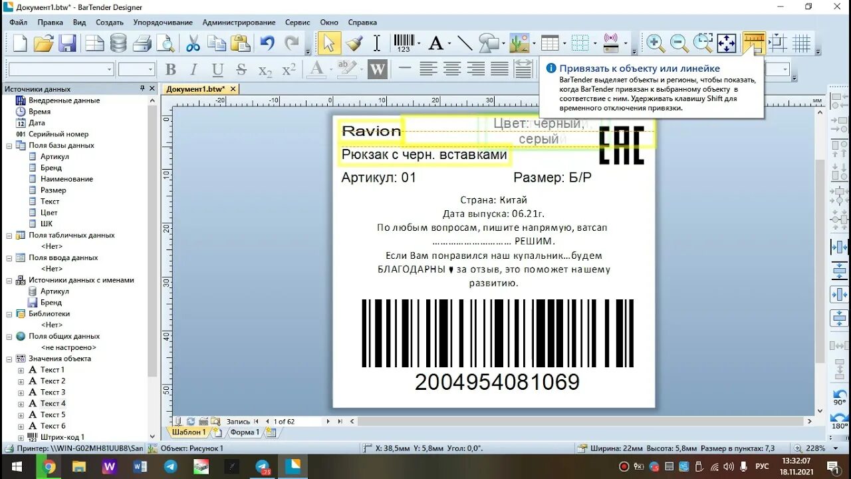Expand the Текст 4 tree node
851x479 pixels.
point(21,404)
